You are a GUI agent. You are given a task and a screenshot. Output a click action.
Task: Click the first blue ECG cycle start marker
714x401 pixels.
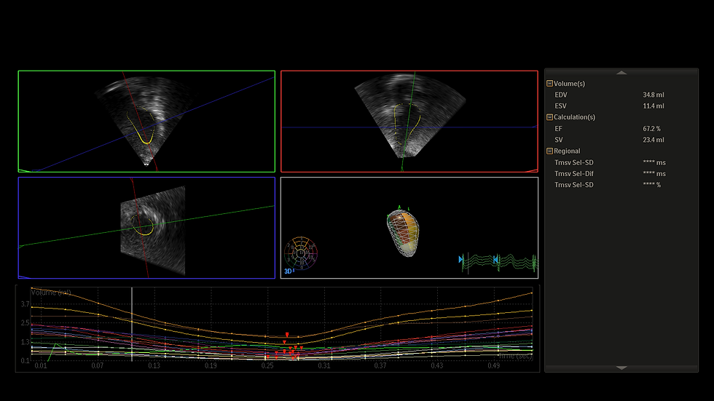[460, 260]
